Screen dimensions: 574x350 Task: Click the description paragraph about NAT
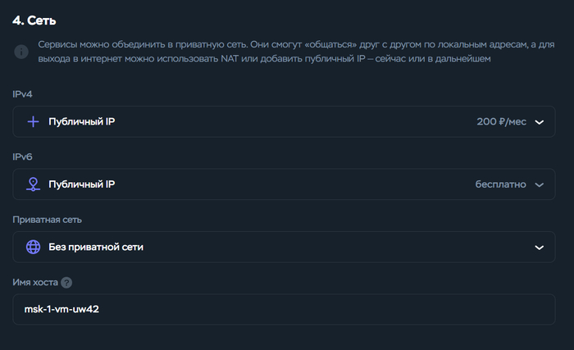[x=296, y=52]
